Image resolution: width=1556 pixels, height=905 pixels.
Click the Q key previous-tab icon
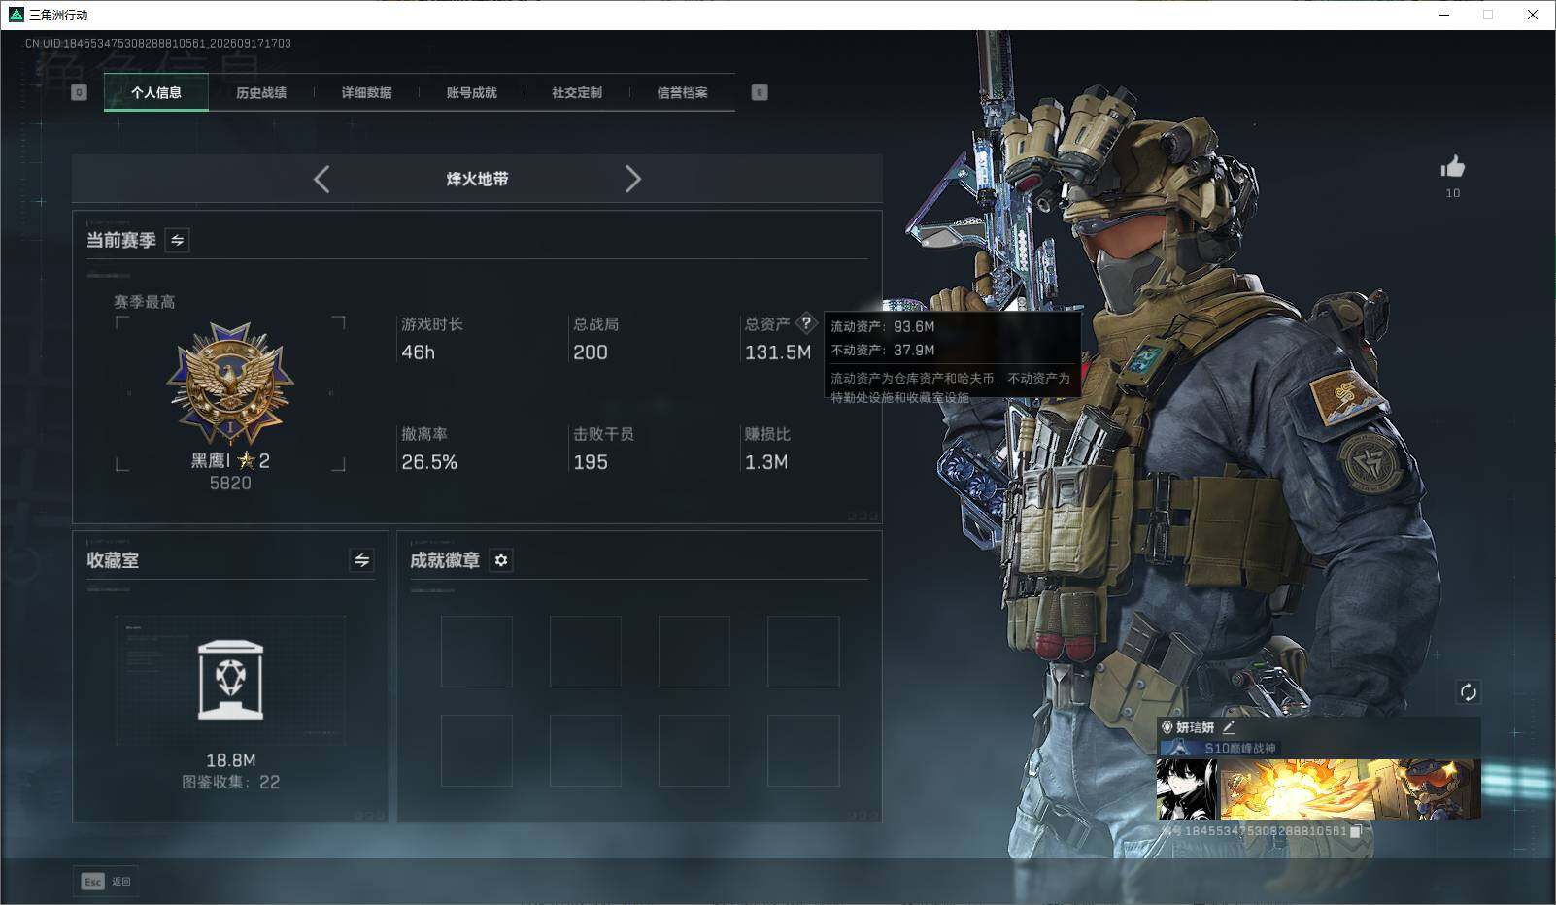pyautogui.click(x=80, y=92)
